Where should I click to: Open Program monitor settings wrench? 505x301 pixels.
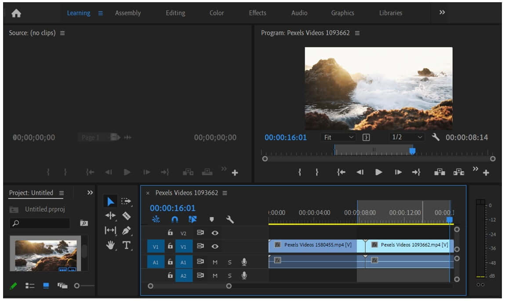[436, 137]
